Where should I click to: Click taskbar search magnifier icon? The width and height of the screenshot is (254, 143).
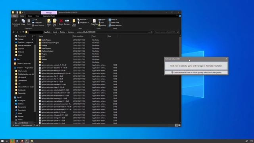pyautogui.click(x=7, y=141)
